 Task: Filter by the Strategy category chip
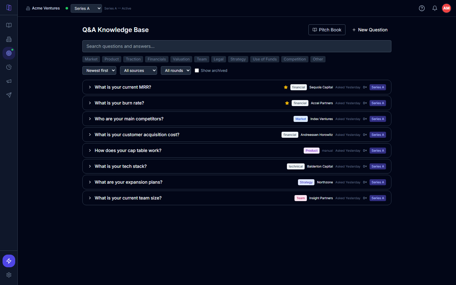238,59
